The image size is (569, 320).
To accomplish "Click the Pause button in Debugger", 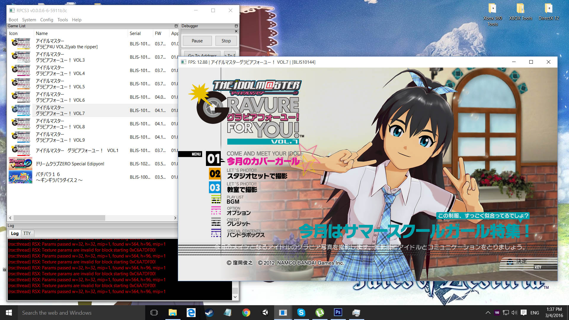I will point(197,41).
